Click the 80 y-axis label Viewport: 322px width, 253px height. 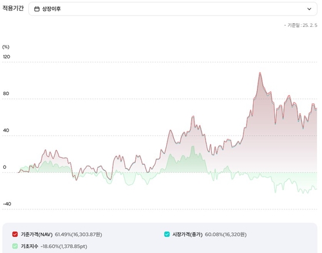pos(6,94)
